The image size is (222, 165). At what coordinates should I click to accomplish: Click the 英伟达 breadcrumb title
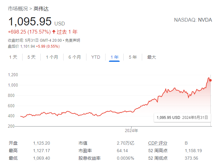pos(41,9)
